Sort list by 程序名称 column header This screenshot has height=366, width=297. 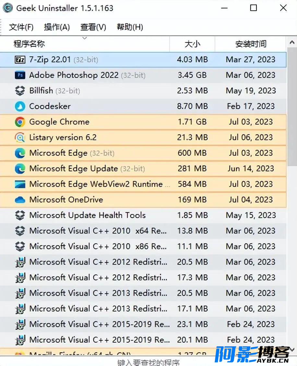tap(29, 44)
